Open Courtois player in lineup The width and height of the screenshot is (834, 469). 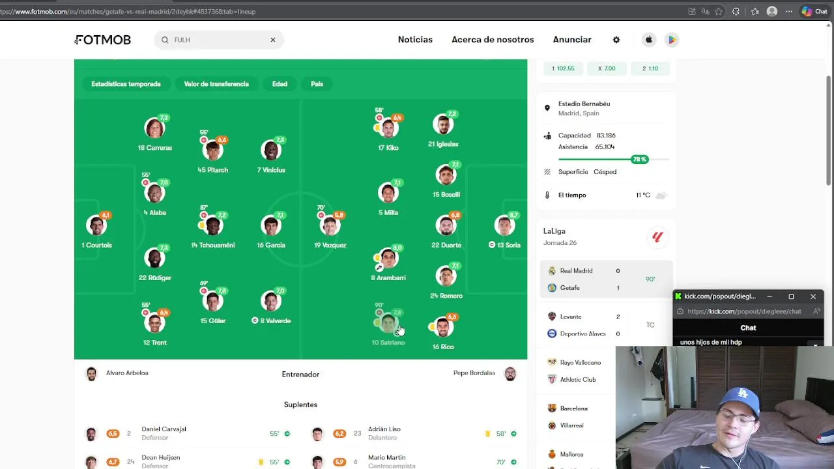(96, 231)
